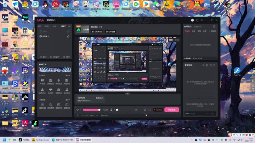Open the video link tool with two-people icon

51,82
